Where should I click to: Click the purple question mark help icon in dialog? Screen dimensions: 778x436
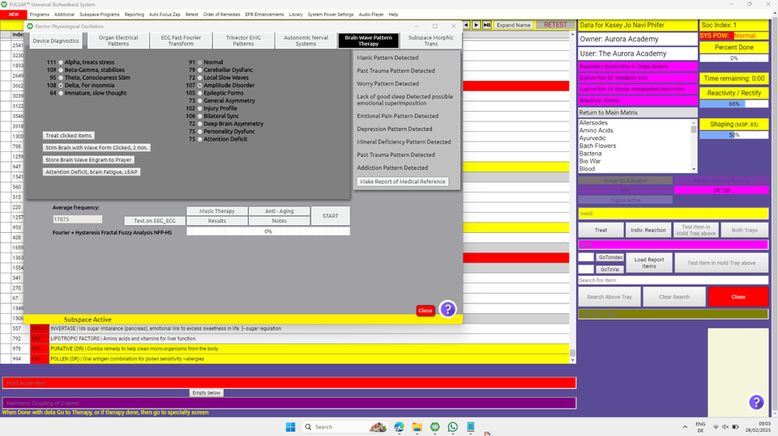tap(447, 309)
